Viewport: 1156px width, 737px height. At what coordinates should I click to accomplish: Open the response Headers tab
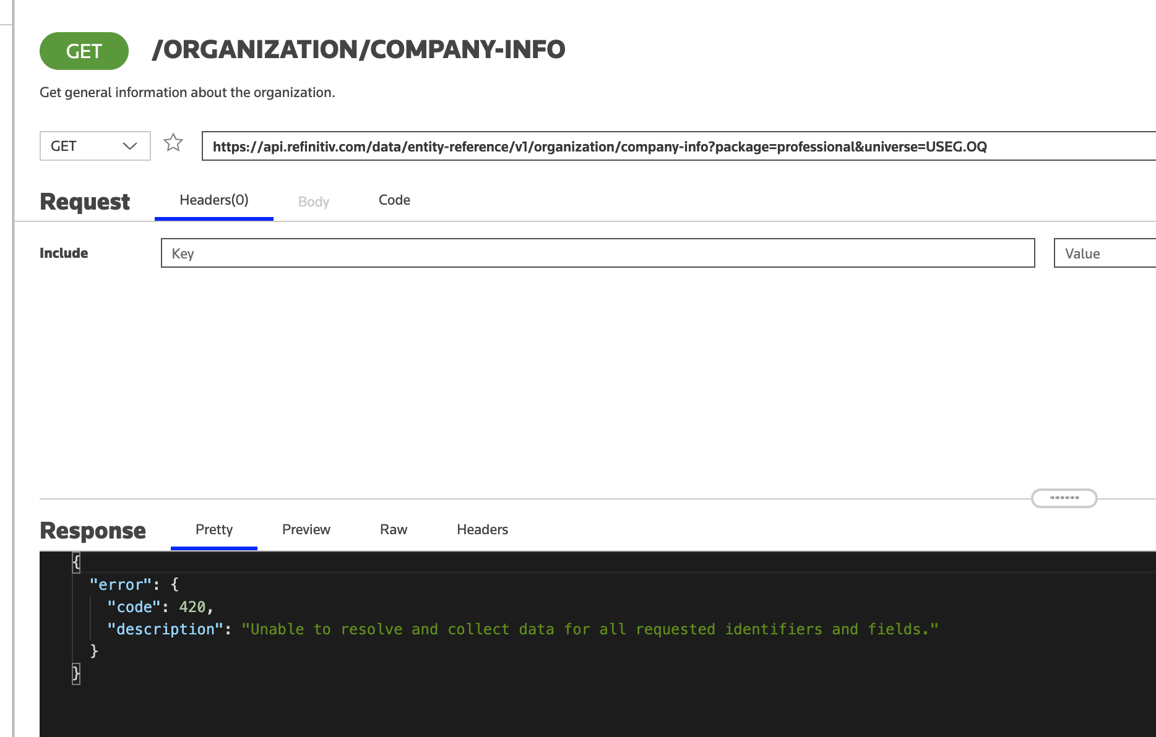click(483, 530)
